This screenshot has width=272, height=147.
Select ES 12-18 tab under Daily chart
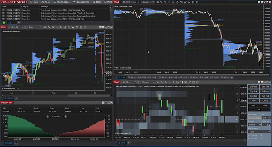[9, 98]
